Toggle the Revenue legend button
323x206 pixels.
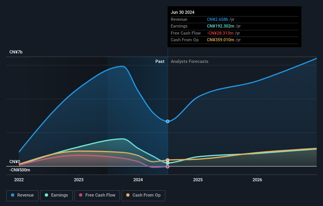coord(22,195)
